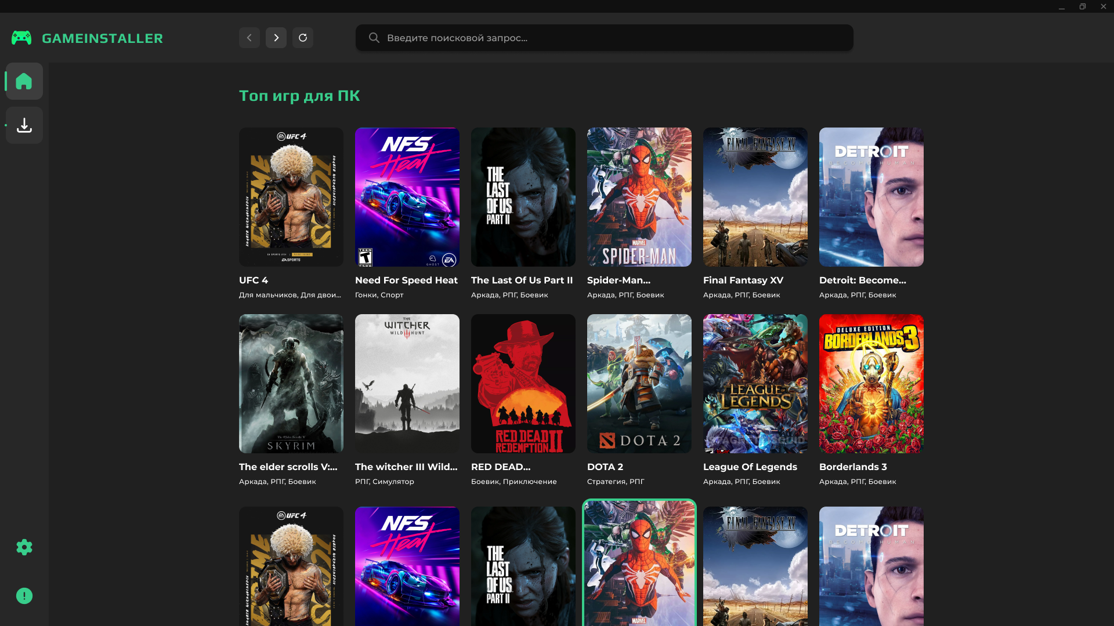Viewport: 1114px width, 626px height.
Task: Click the magnifier icon in search bar
Action: click(x=374, y=38)
